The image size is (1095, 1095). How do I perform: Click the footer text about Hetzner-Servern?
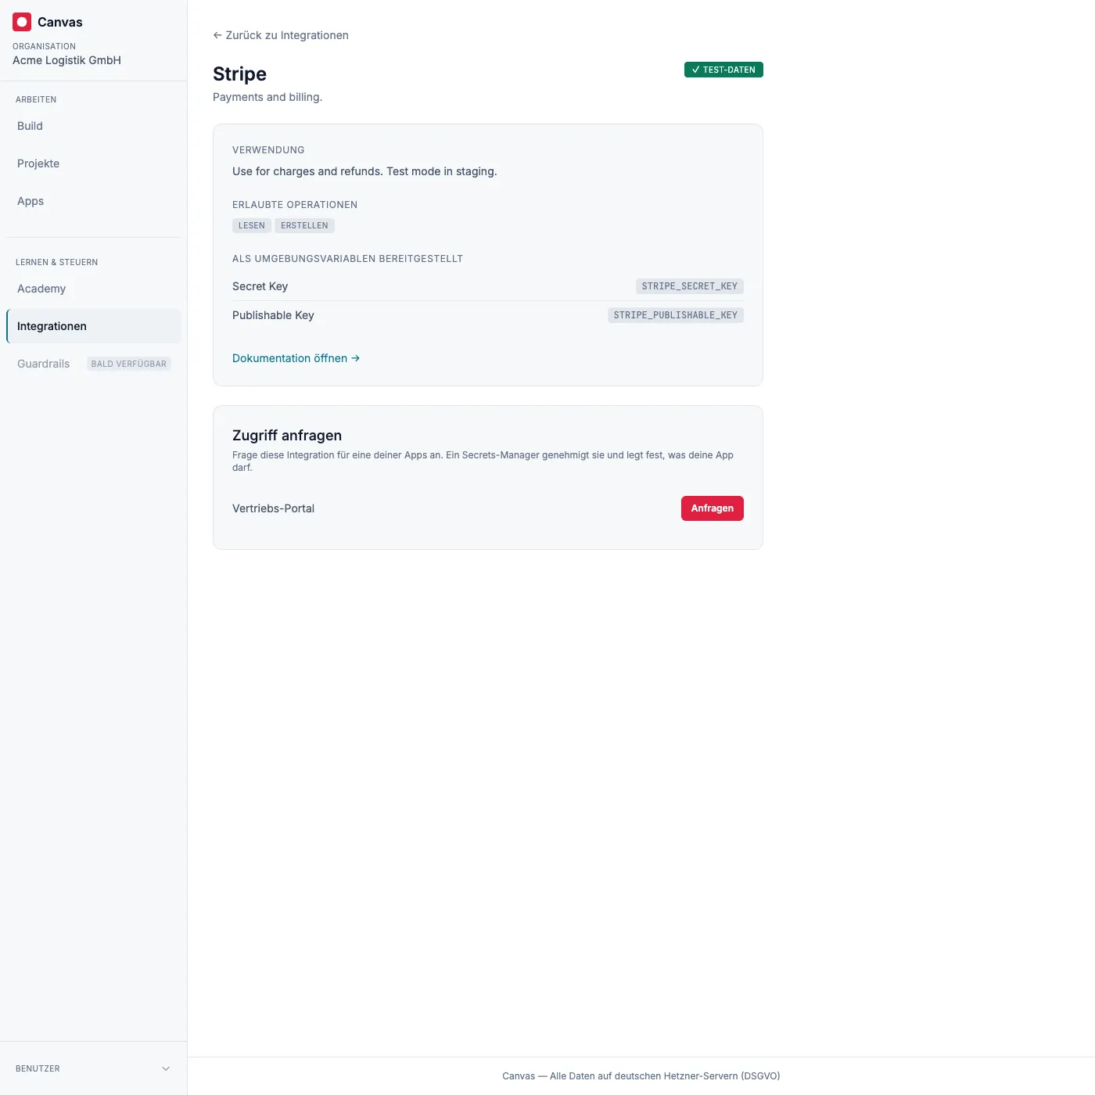click(x=641, y=1076)
